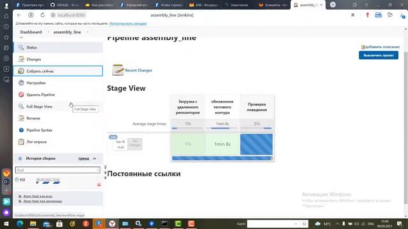Viewport: 408px width, 229px height.
Task: Show hidden system tray icons
Action: (337, 223)
